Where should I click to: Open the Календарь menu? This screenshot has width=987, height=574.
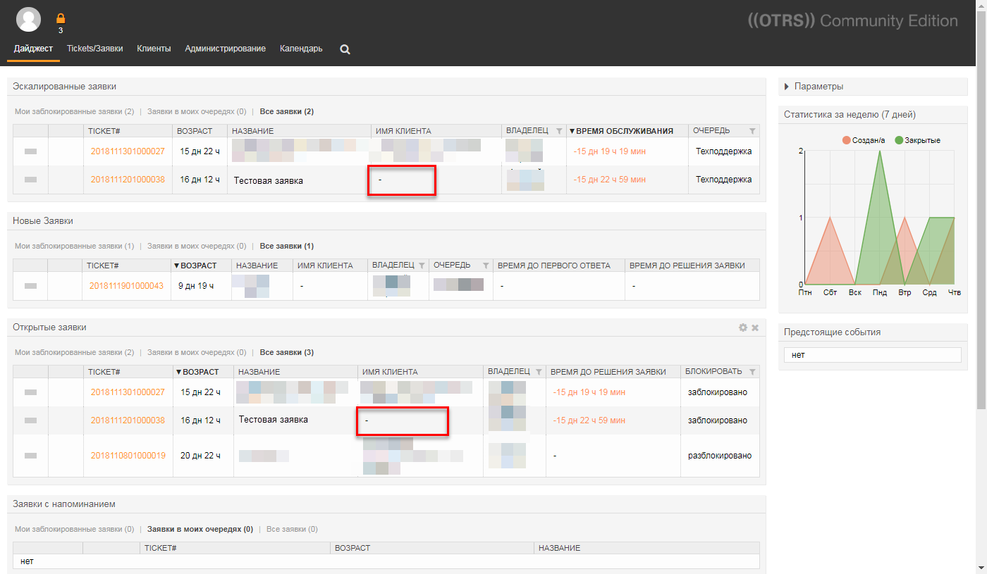301,49
